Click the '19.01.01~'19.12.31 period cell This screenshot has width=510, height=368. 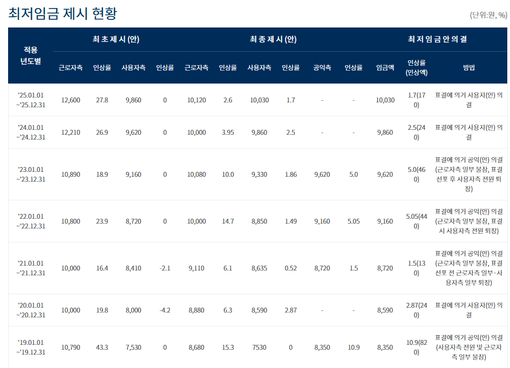click(31, 347)
